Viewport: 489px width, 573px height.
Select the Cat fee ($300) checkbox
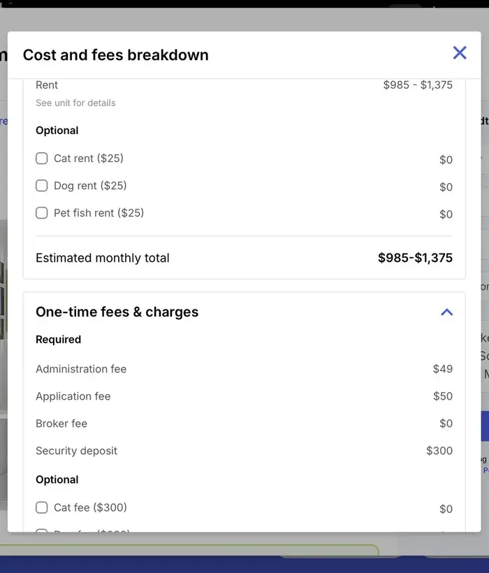(42, 507)
